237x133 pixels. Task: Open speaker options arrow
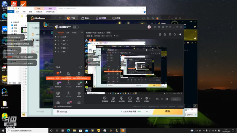(150, 99)
